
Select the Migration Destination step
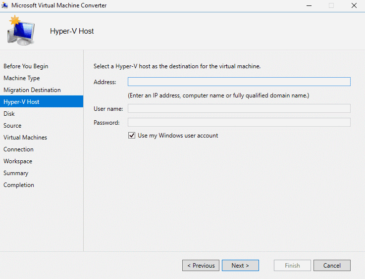click(32, 90)
